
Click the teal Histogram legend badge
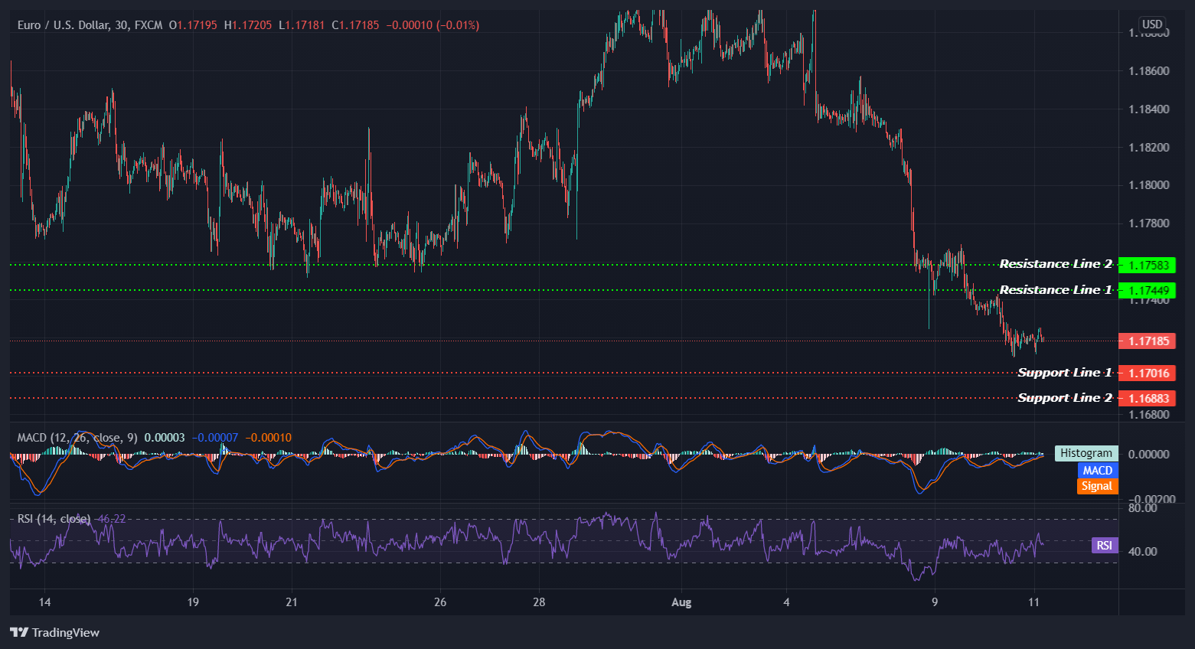pyautogui.click(x=1086, y=453)
